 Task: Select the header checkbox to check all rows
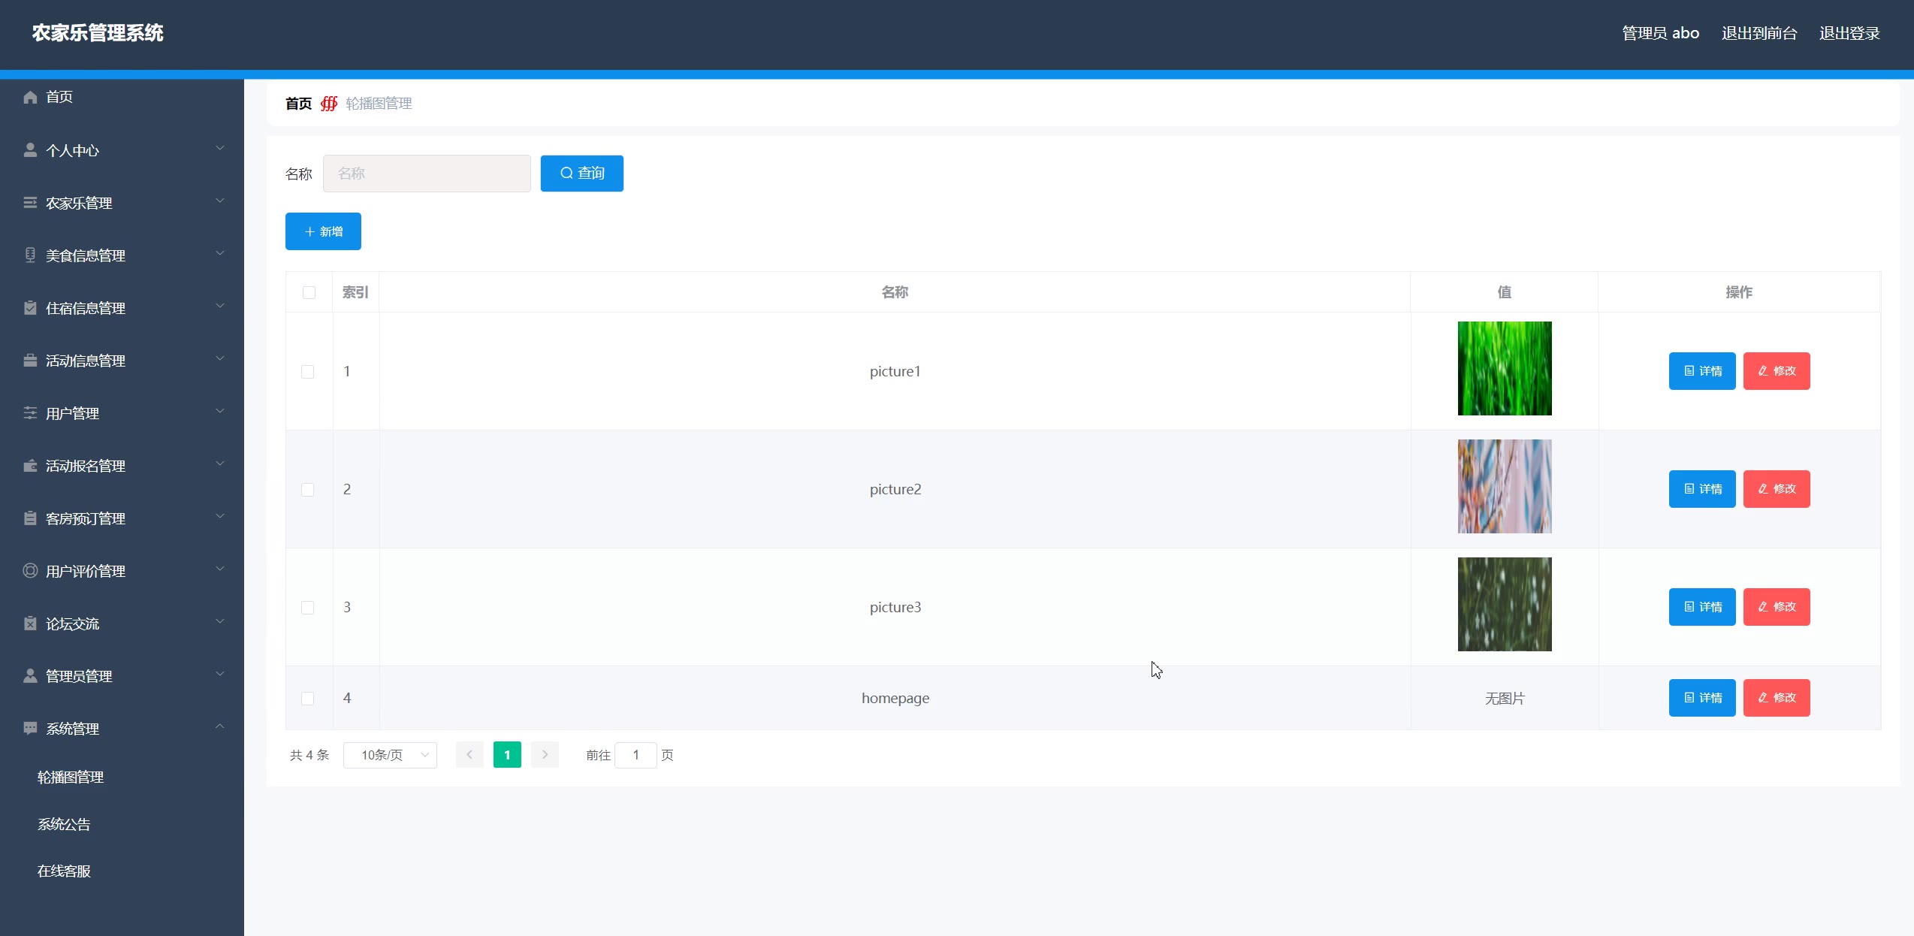[x=309, y=292]
